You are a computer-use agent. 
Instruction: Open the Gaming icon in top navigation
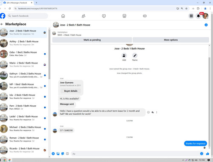(x=145, y=16)
